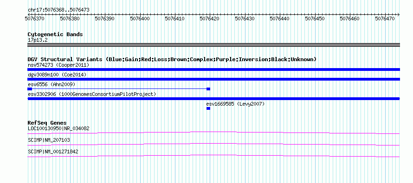Click the right arrow end of the ruler
This screenshot has width=413, height=183.
click(399, 14)
